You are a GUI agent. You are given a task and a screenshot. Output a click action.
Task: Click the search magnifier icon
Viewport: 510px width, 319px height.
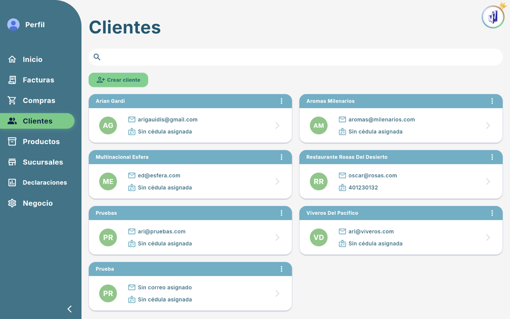click(x=97, y=57)
